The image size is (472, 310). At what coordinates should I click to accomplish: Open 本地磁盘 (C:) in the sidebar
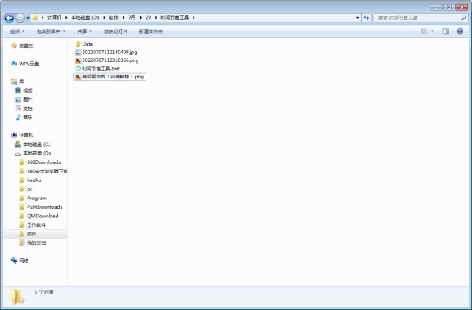pyautogui.click(x=33, y=144)
